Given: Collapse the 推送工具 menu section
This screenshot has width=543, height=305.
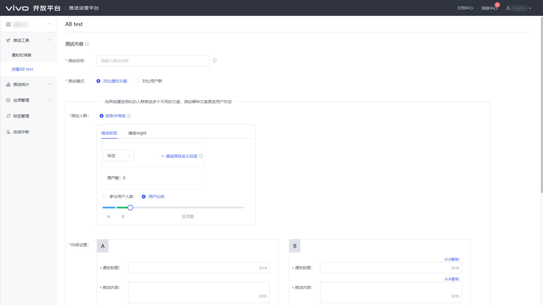Looking at the screenshot, I should (49, 40).
